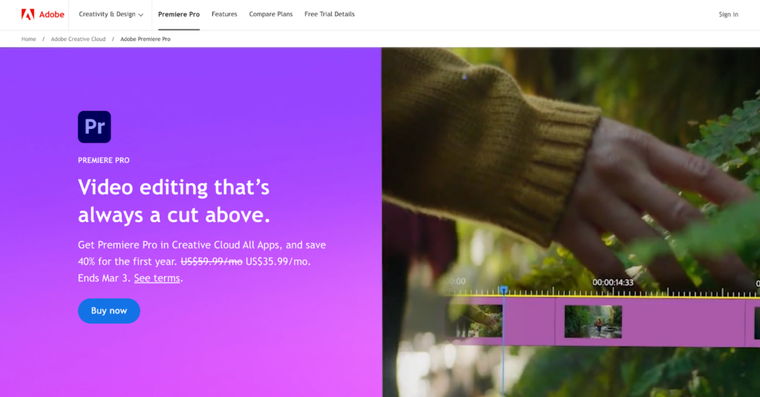The width and height of the screenshot is (760, 397).
Task: Click the Adobe logo icon
Action: [x=27, y=15]
